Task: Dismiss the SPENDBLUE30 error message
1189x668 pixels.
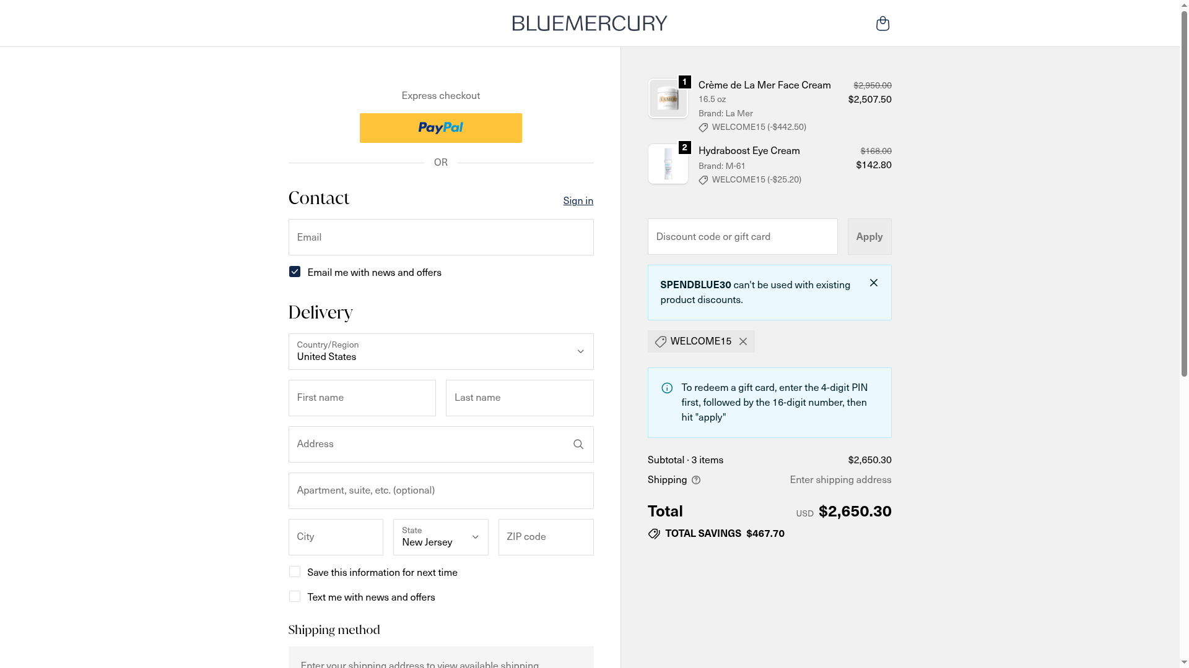Action: 874,283
